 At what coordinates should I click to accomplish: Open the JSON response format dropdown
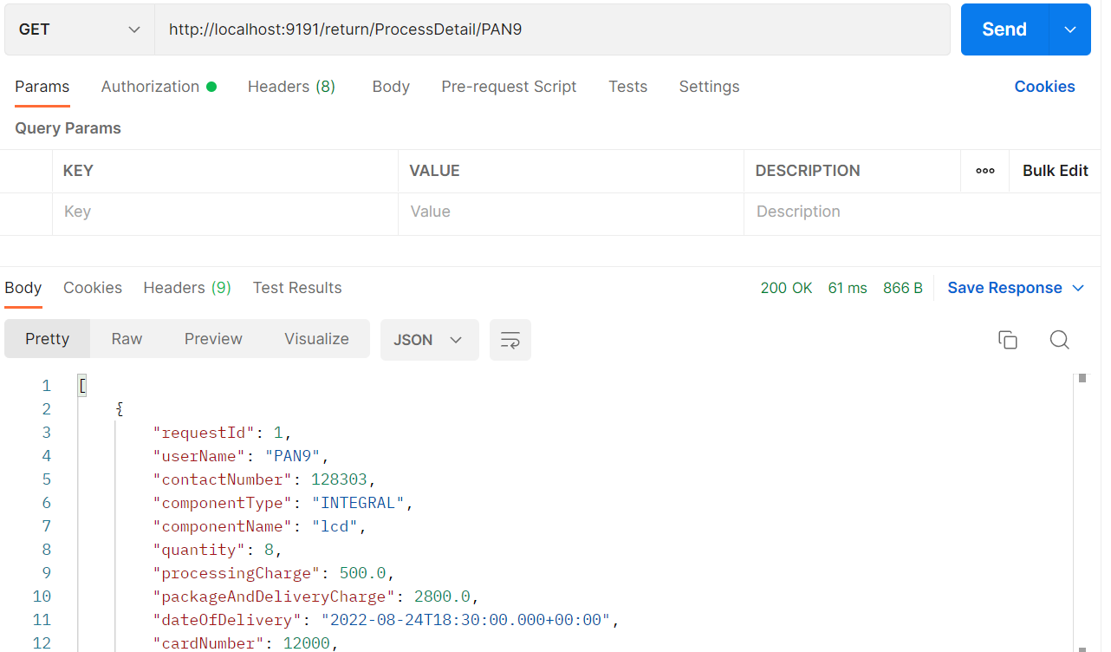(x=429, y=340)
